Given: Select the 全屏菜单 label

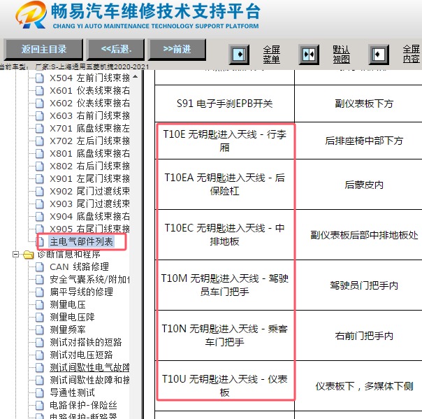Looking at the screenshot, I should coord(272,55).
